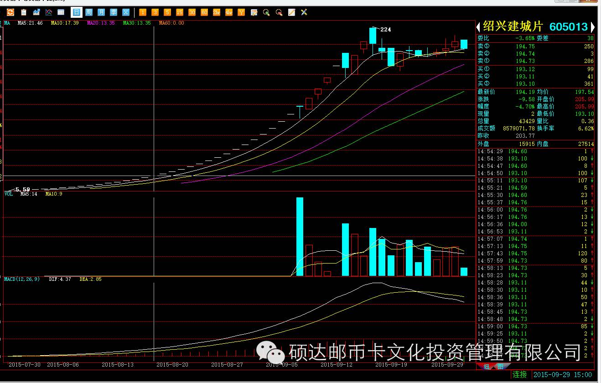
Task: Select the 买① bid price 193.12
Action: [x=525, y=69]
